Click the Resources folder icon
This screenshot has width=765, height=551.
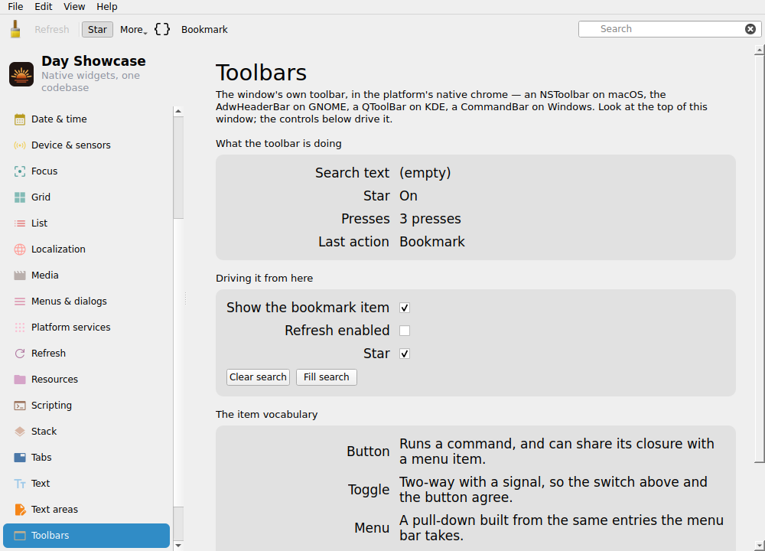[x=20, y=380]
